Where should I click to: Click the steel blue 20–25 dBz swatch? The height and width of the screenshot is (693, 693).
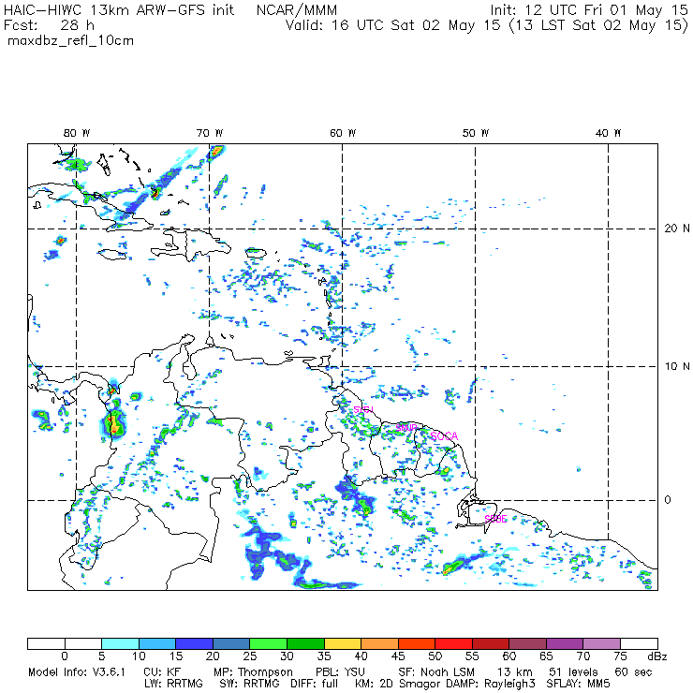(x=231, y=643)
